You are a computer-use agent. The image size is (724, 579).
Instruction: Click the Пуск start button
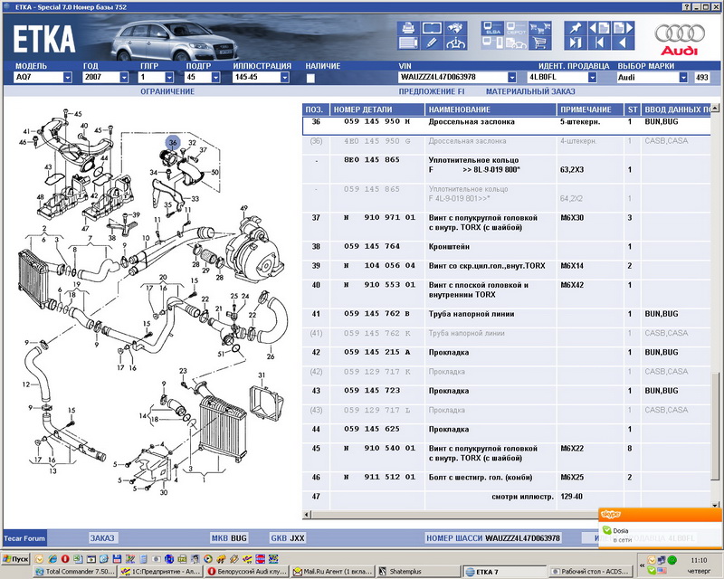(x=15, y=559)
